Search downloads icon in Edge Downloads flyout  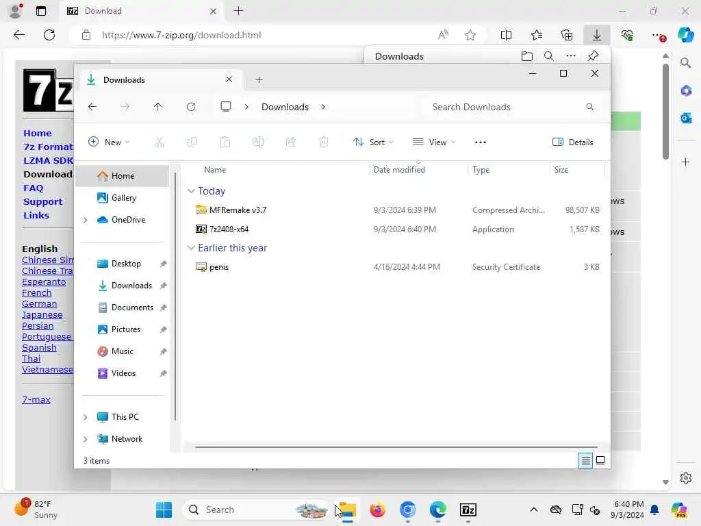[x=549, y=56]
